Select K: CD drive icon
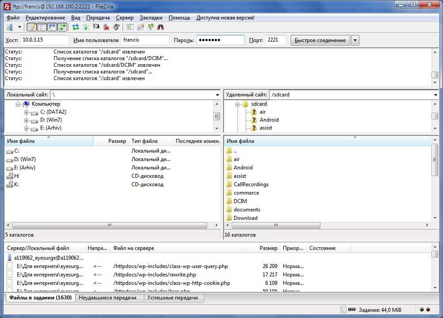443x318 pixels. click(10, 184)
